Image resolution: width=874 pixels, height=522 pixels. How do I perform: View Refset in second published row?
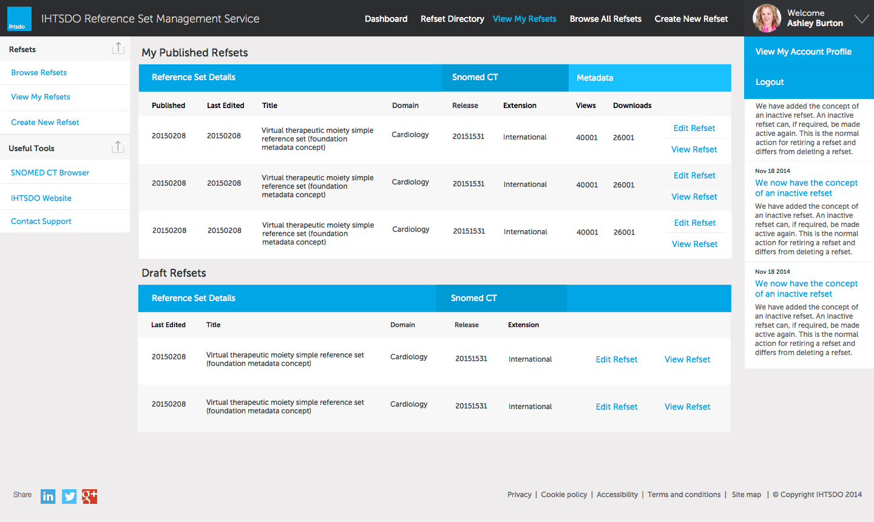694,197
